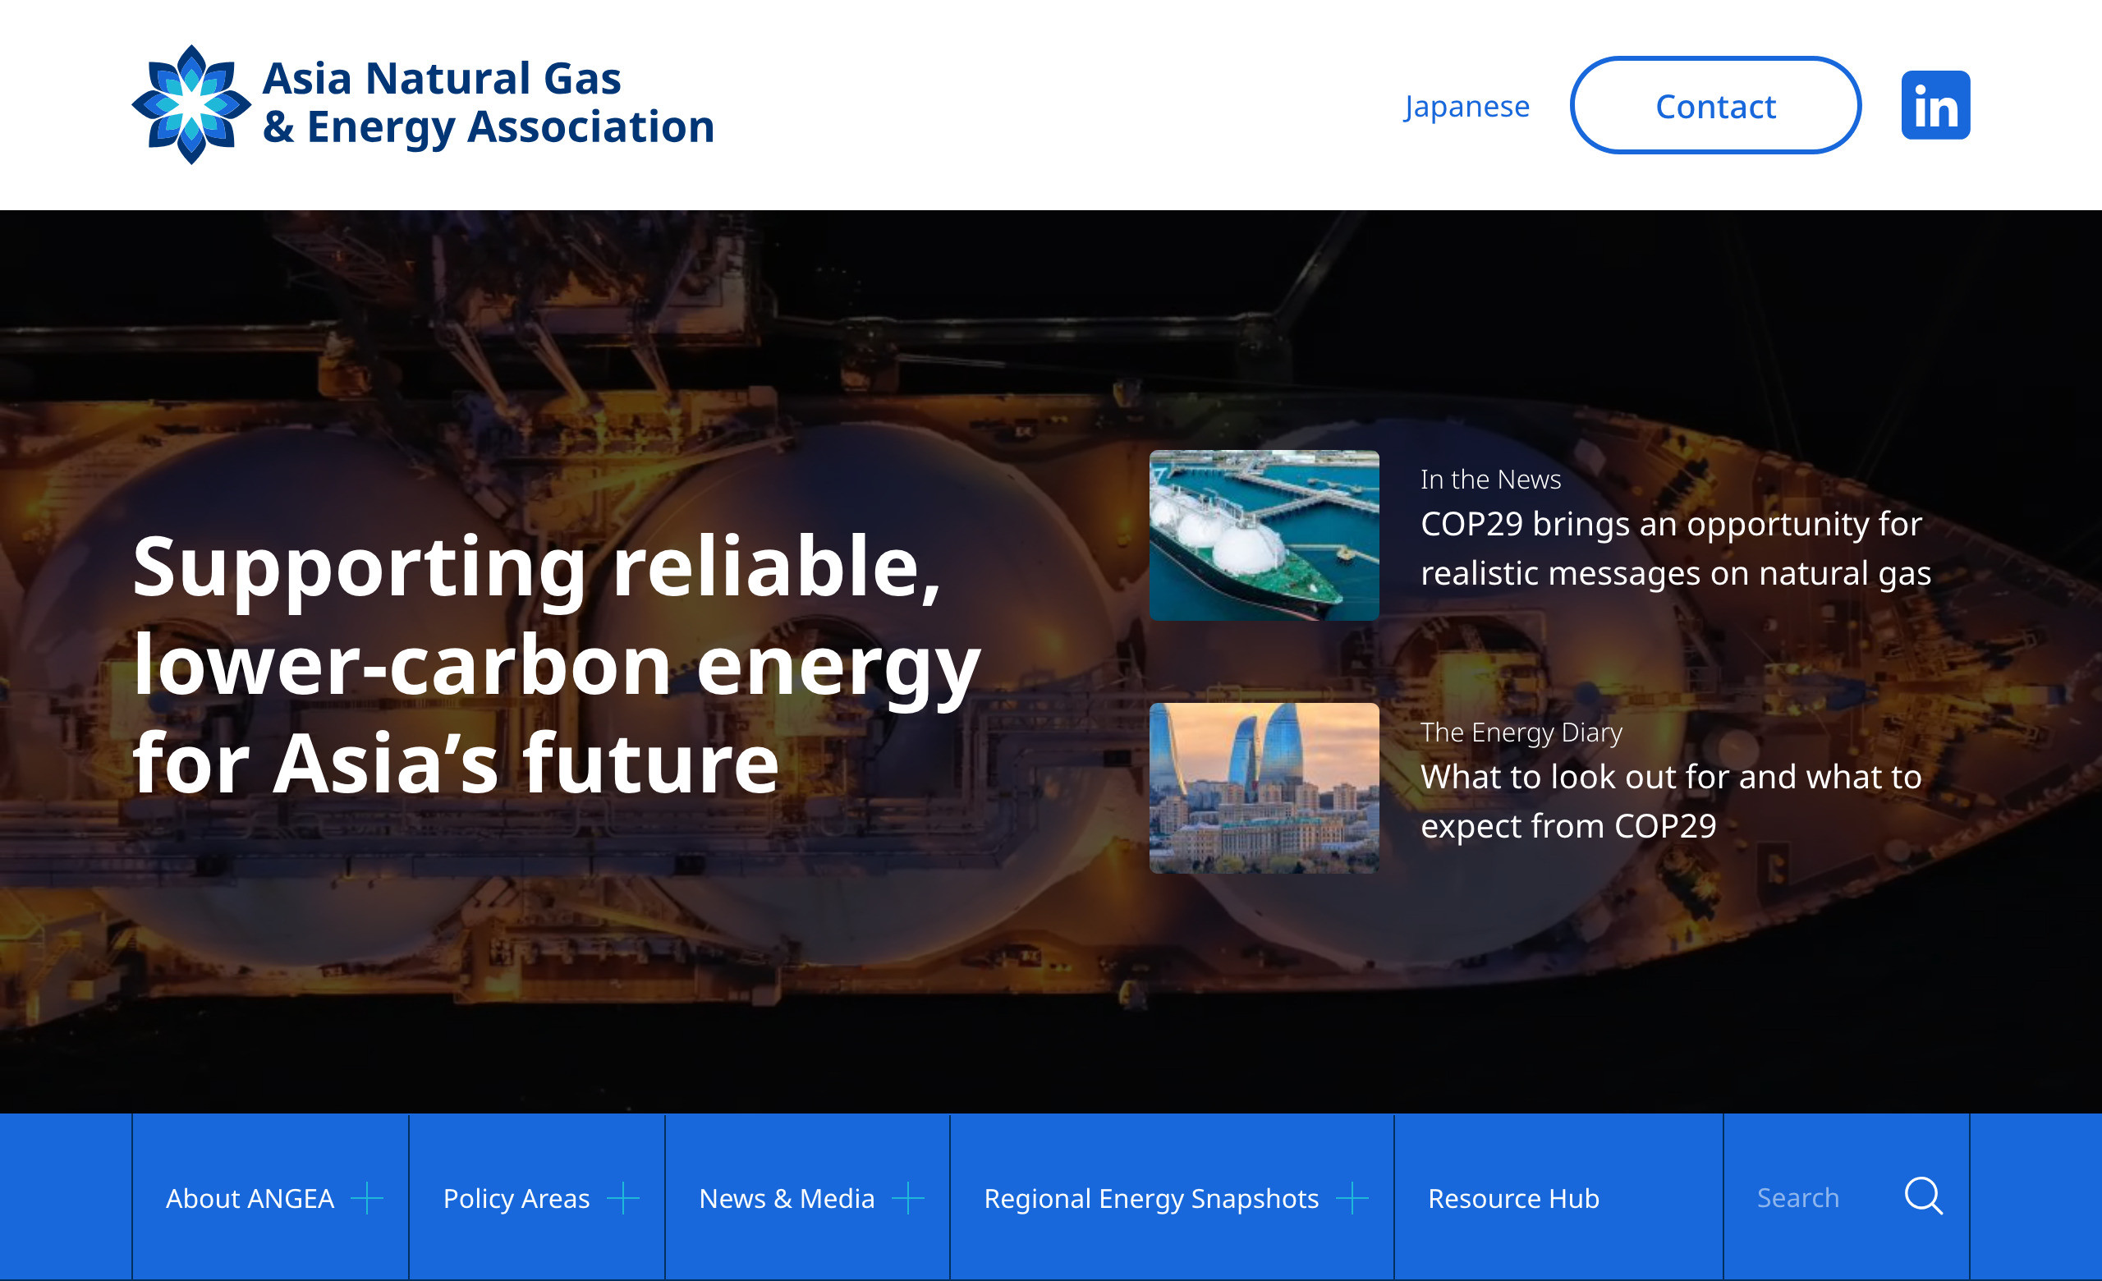Click Asia Natural Gas & Energy Association title
This screenshot has height=1281, width=2102.
[487, 103]
